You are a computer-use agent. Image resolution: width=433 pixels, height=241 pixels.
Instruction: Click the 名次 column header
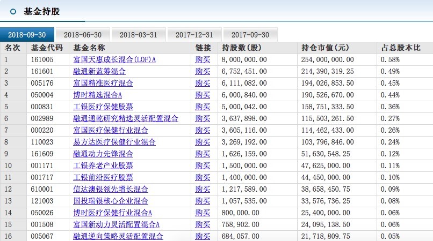tap(12, 48)
